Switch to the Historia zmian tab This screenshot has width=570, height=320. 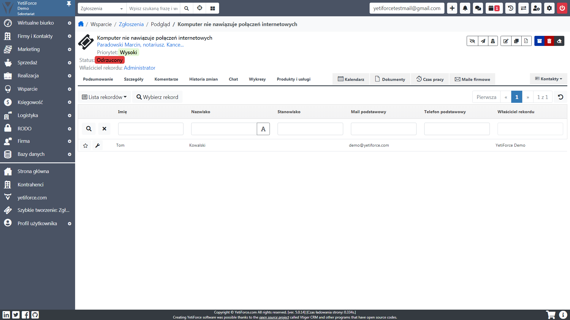tap(203, 79)
